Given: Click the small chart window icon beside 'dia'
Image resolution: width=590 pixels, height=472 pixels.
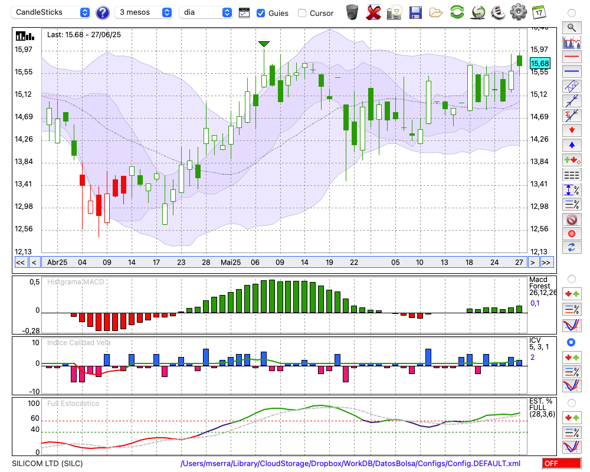Looking at the screenshot, I should pos(244,13).
